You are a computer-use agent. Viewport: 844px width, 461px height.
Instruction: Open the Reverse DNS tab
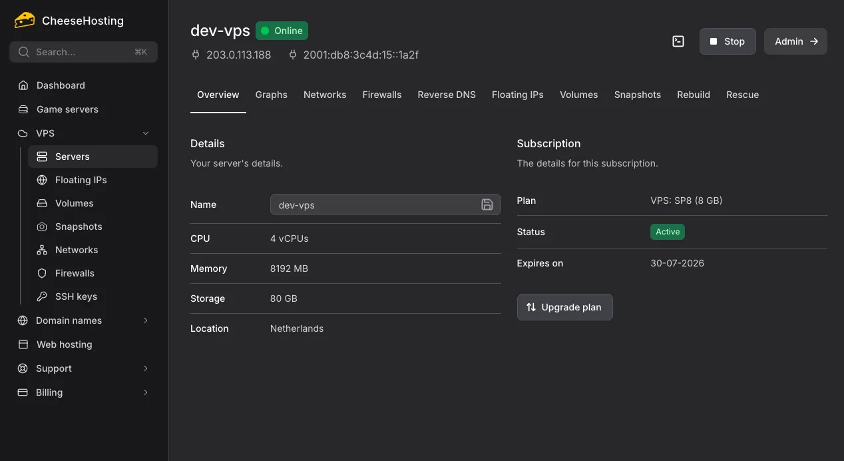pos(447,95)
